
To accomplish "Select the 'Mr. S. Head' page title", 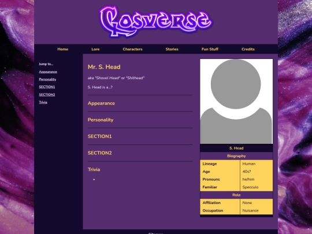I will coord(104,67).
